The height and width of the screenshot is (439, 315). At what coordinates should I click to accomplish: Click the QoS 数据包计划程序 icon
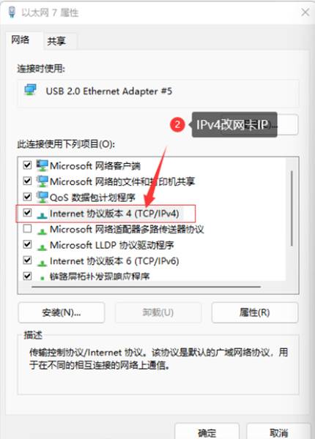point(42,197)
